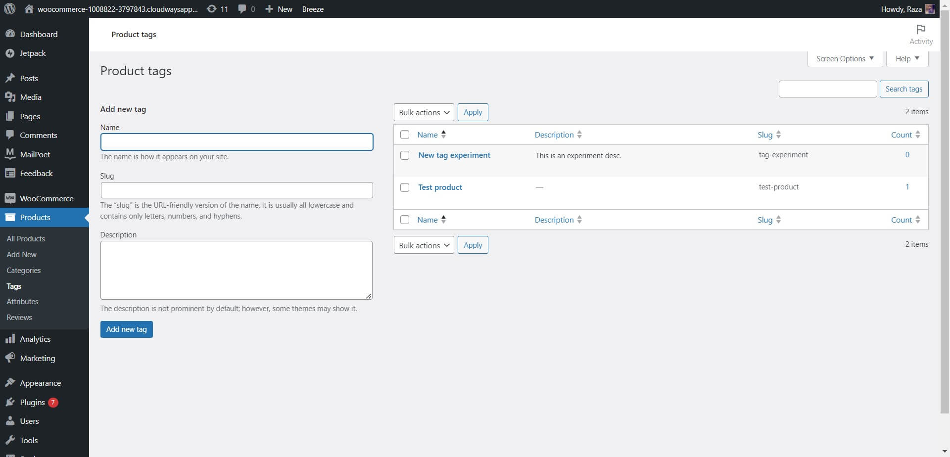Click the Dashboard gauge icon

10,34
